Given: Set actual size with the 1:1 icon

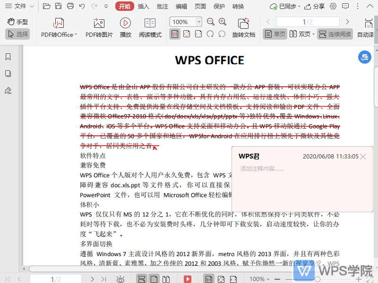Looking at the screenshot, I should coord(174,34).
